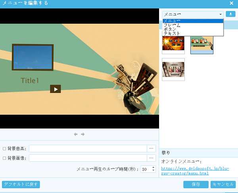The image size is (238, 193).
Task: Choose フレーム from the dropdown list
Action: click(x=172, y=25)
